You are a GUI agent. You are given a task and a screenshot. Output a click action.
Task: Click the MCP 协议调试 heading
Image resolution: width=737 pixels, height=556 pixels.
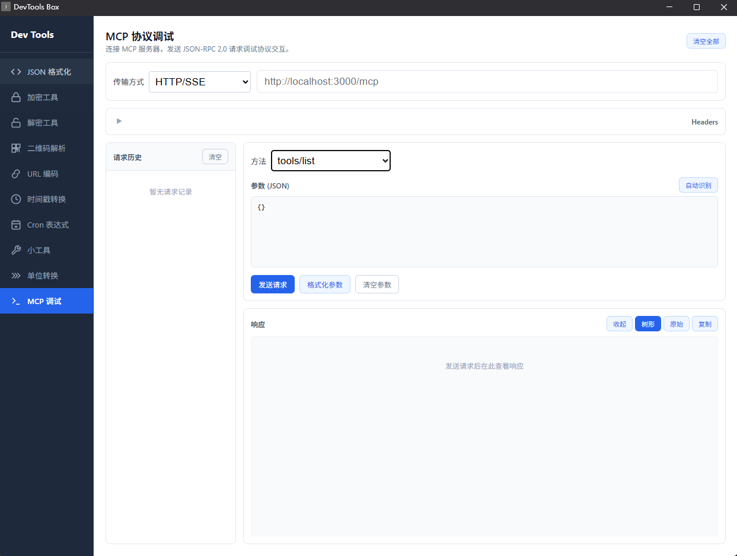(x=140, y=37)
